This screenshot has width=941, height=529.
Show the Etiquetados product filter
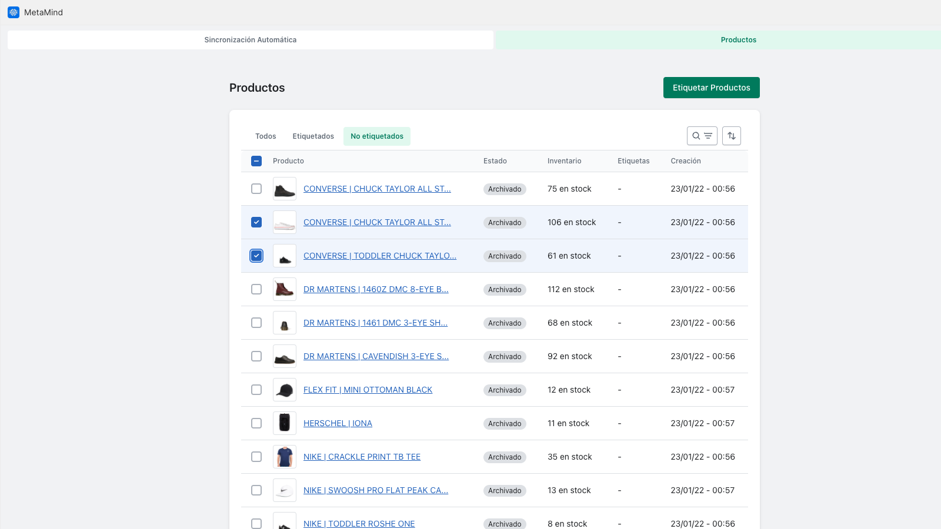pos(313,136)
